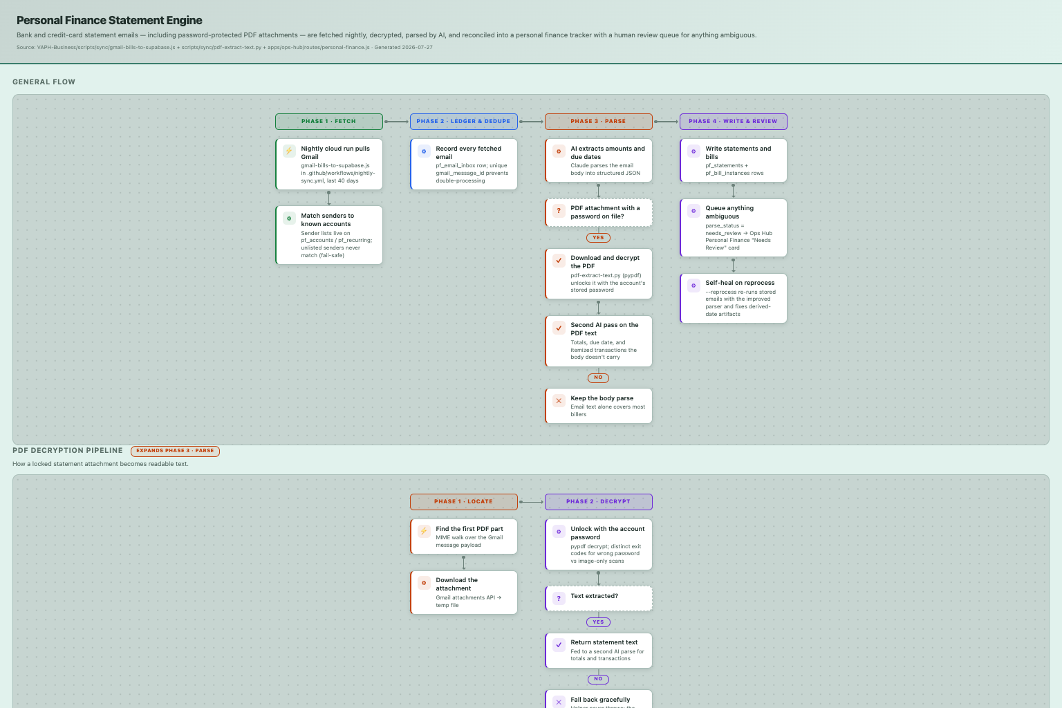Click 'Email text alone covers most billers' description
The image size is (1062, 708).
click(608, 411)
